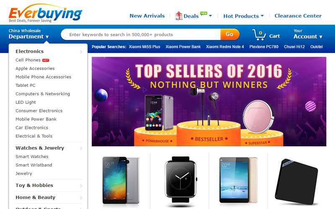This screenshot has height=209, width=335.
Task: View the black square smartwatch product
Action: [180, 180]
